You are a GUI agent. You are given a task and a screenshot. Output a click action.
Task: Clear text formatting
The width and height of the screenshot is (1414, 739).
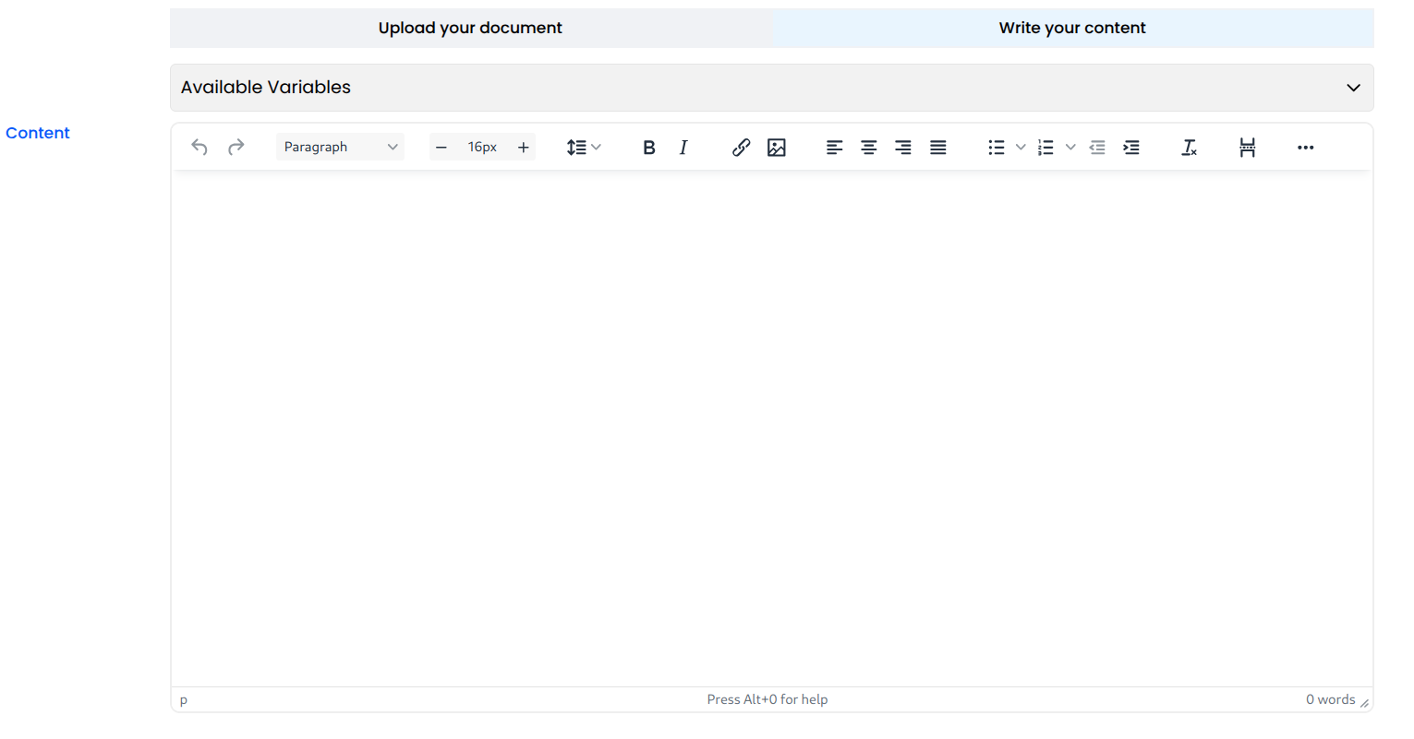(x=1189, y=147)
